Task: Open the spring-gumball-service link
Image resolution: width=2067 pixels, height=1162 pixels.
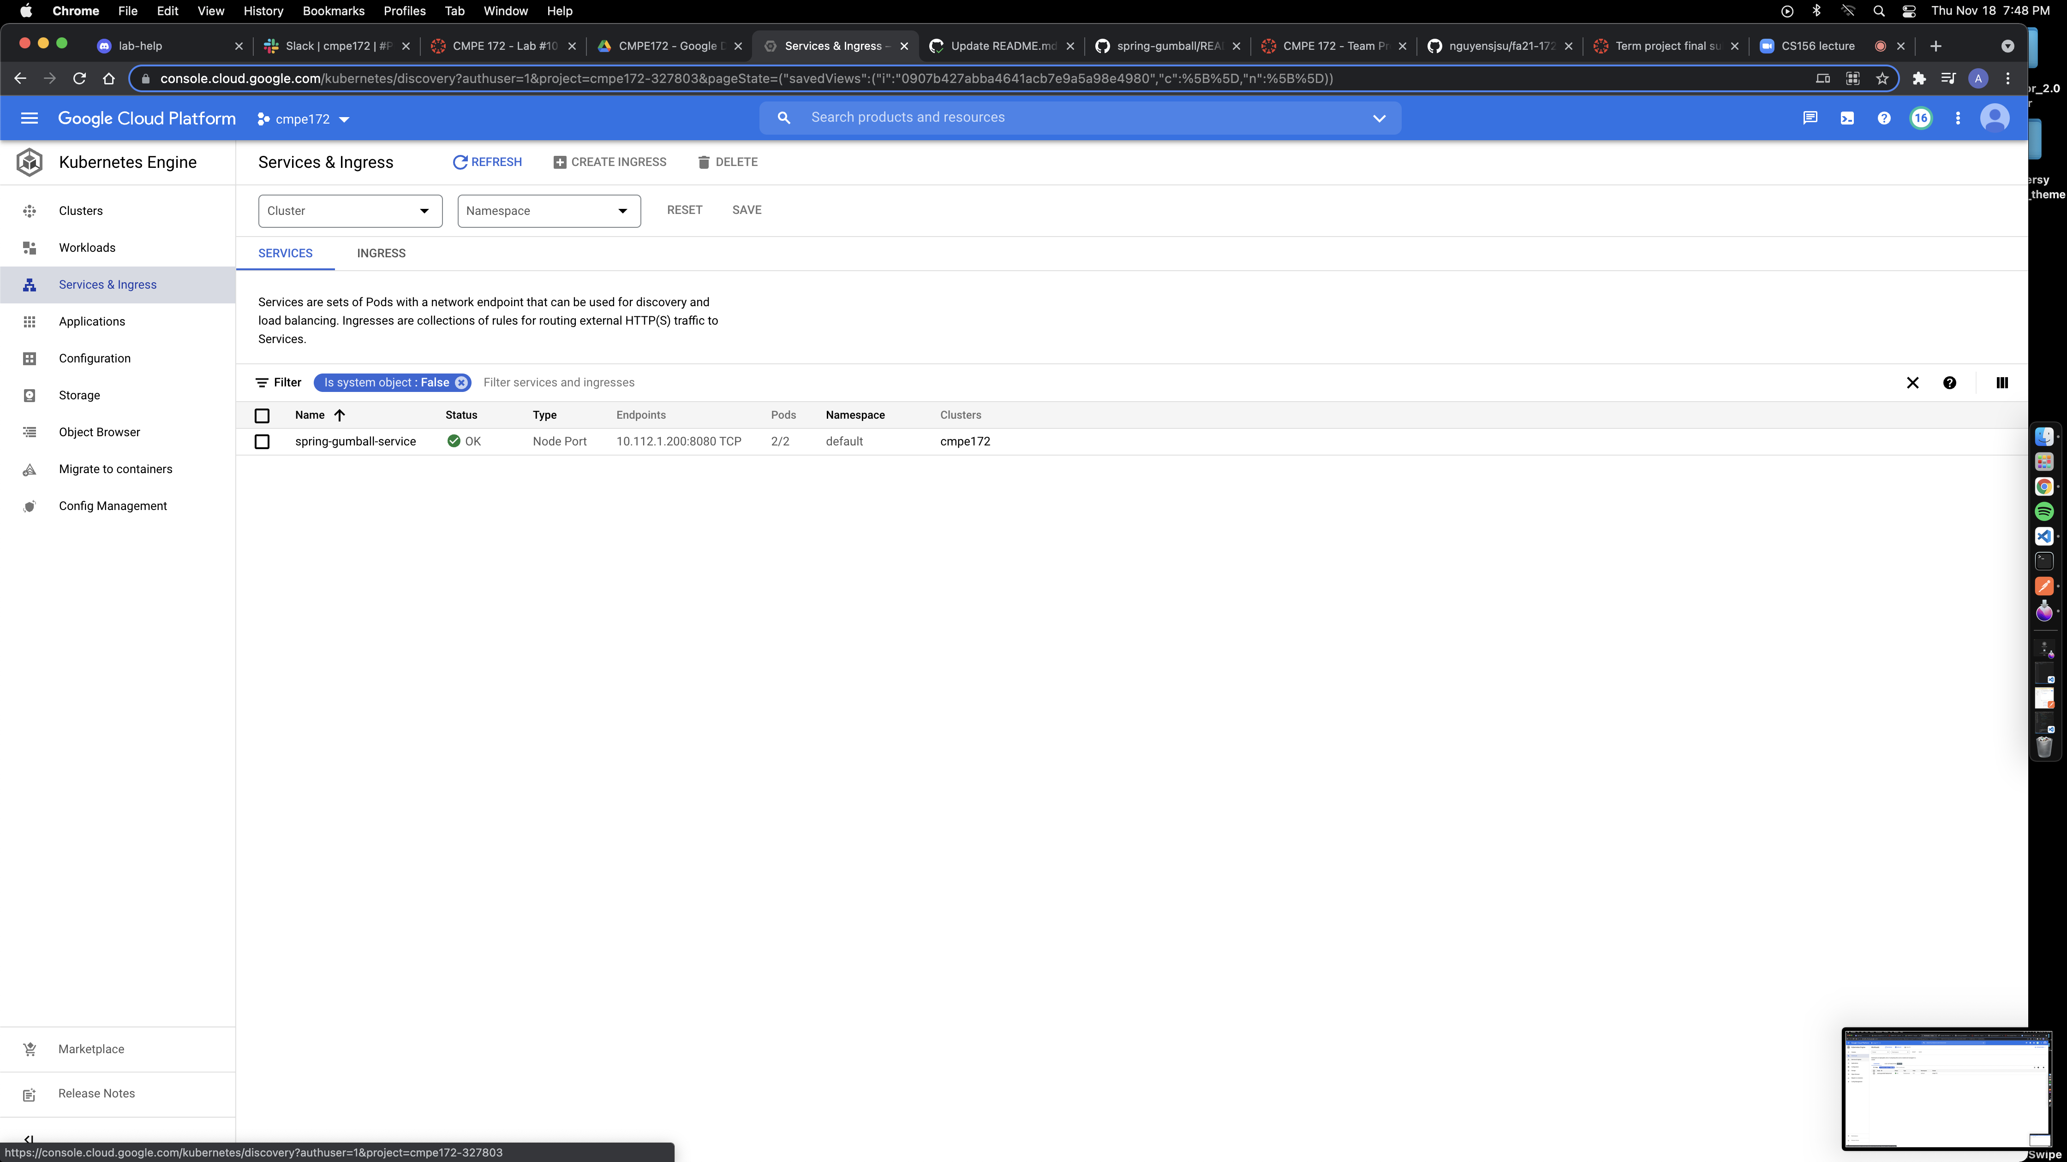Action: point(355,442)
